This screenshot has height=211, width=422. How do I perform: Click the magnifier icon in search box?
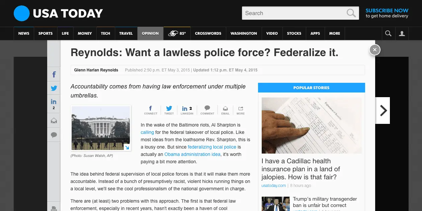coord(351,13)
